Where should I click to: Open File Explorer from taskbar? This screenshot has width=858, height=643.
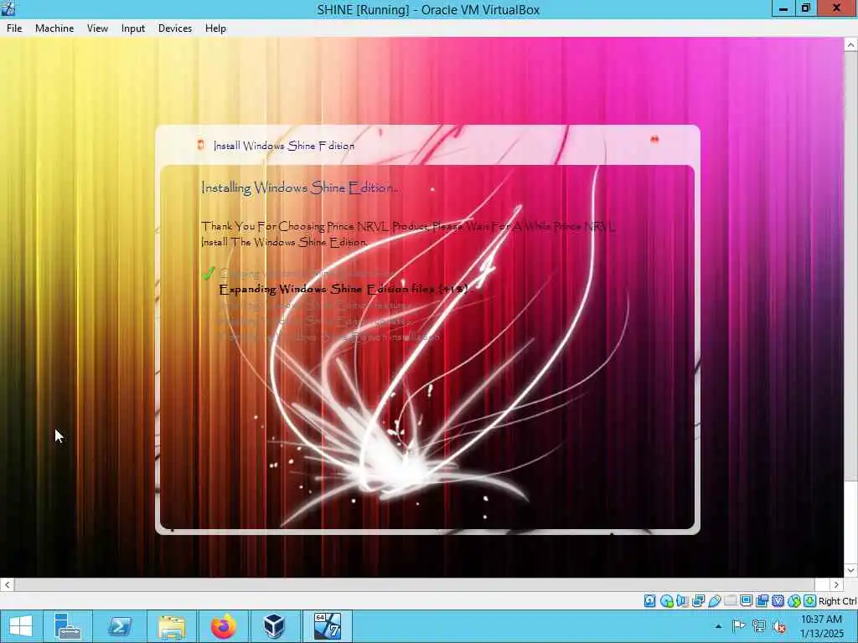point(171,626)
